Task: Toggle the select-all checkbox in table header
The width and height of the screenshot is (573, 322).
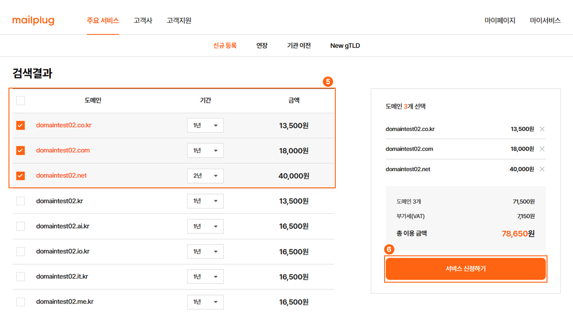Action: [x=21, y=101]
